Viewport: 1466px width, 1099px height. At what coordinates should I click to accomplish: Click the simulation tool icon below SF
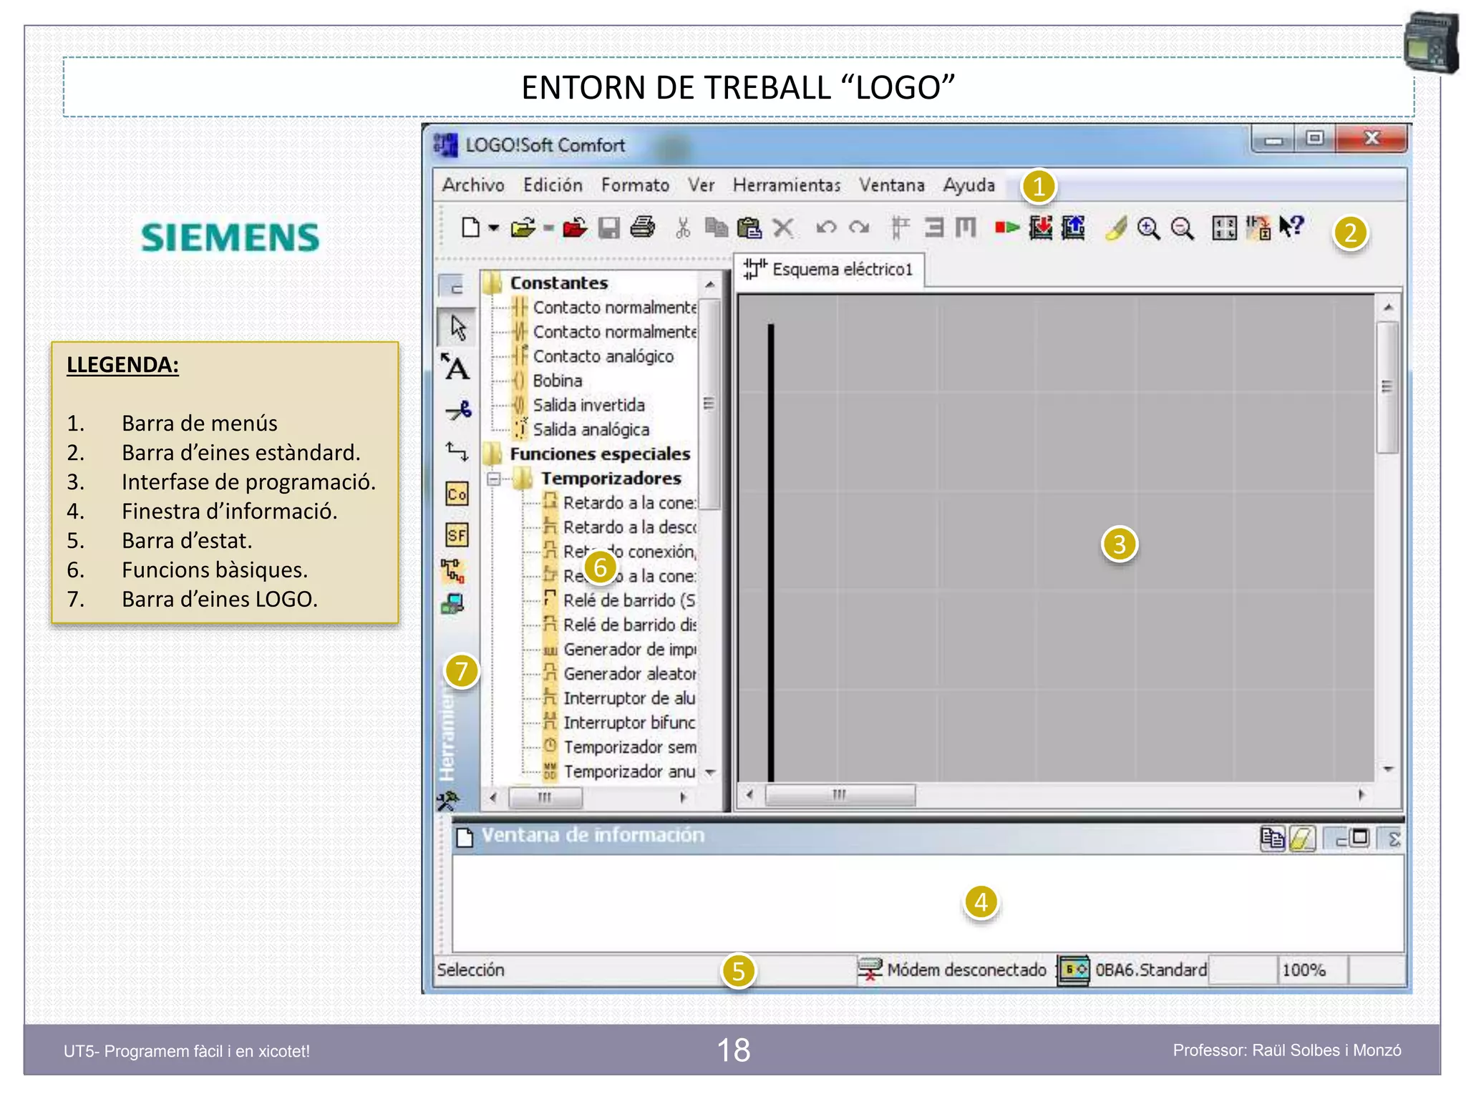453,571
